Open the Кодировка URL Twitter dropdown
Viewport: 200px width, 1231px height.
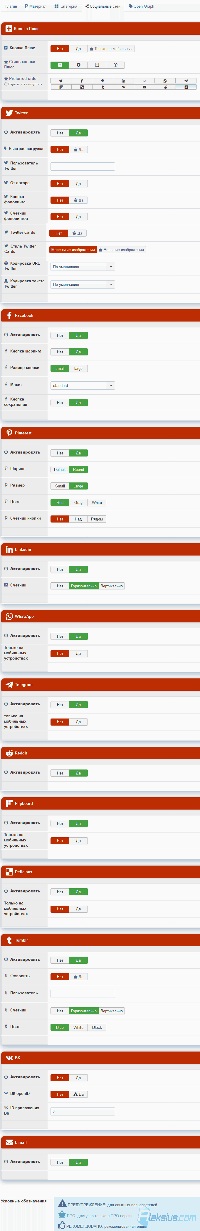click(83, 267)
